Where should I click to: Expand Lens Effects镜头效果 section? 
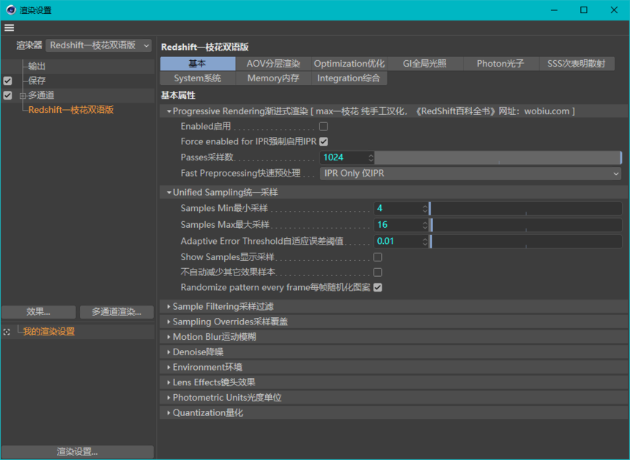tap(168, 382)
